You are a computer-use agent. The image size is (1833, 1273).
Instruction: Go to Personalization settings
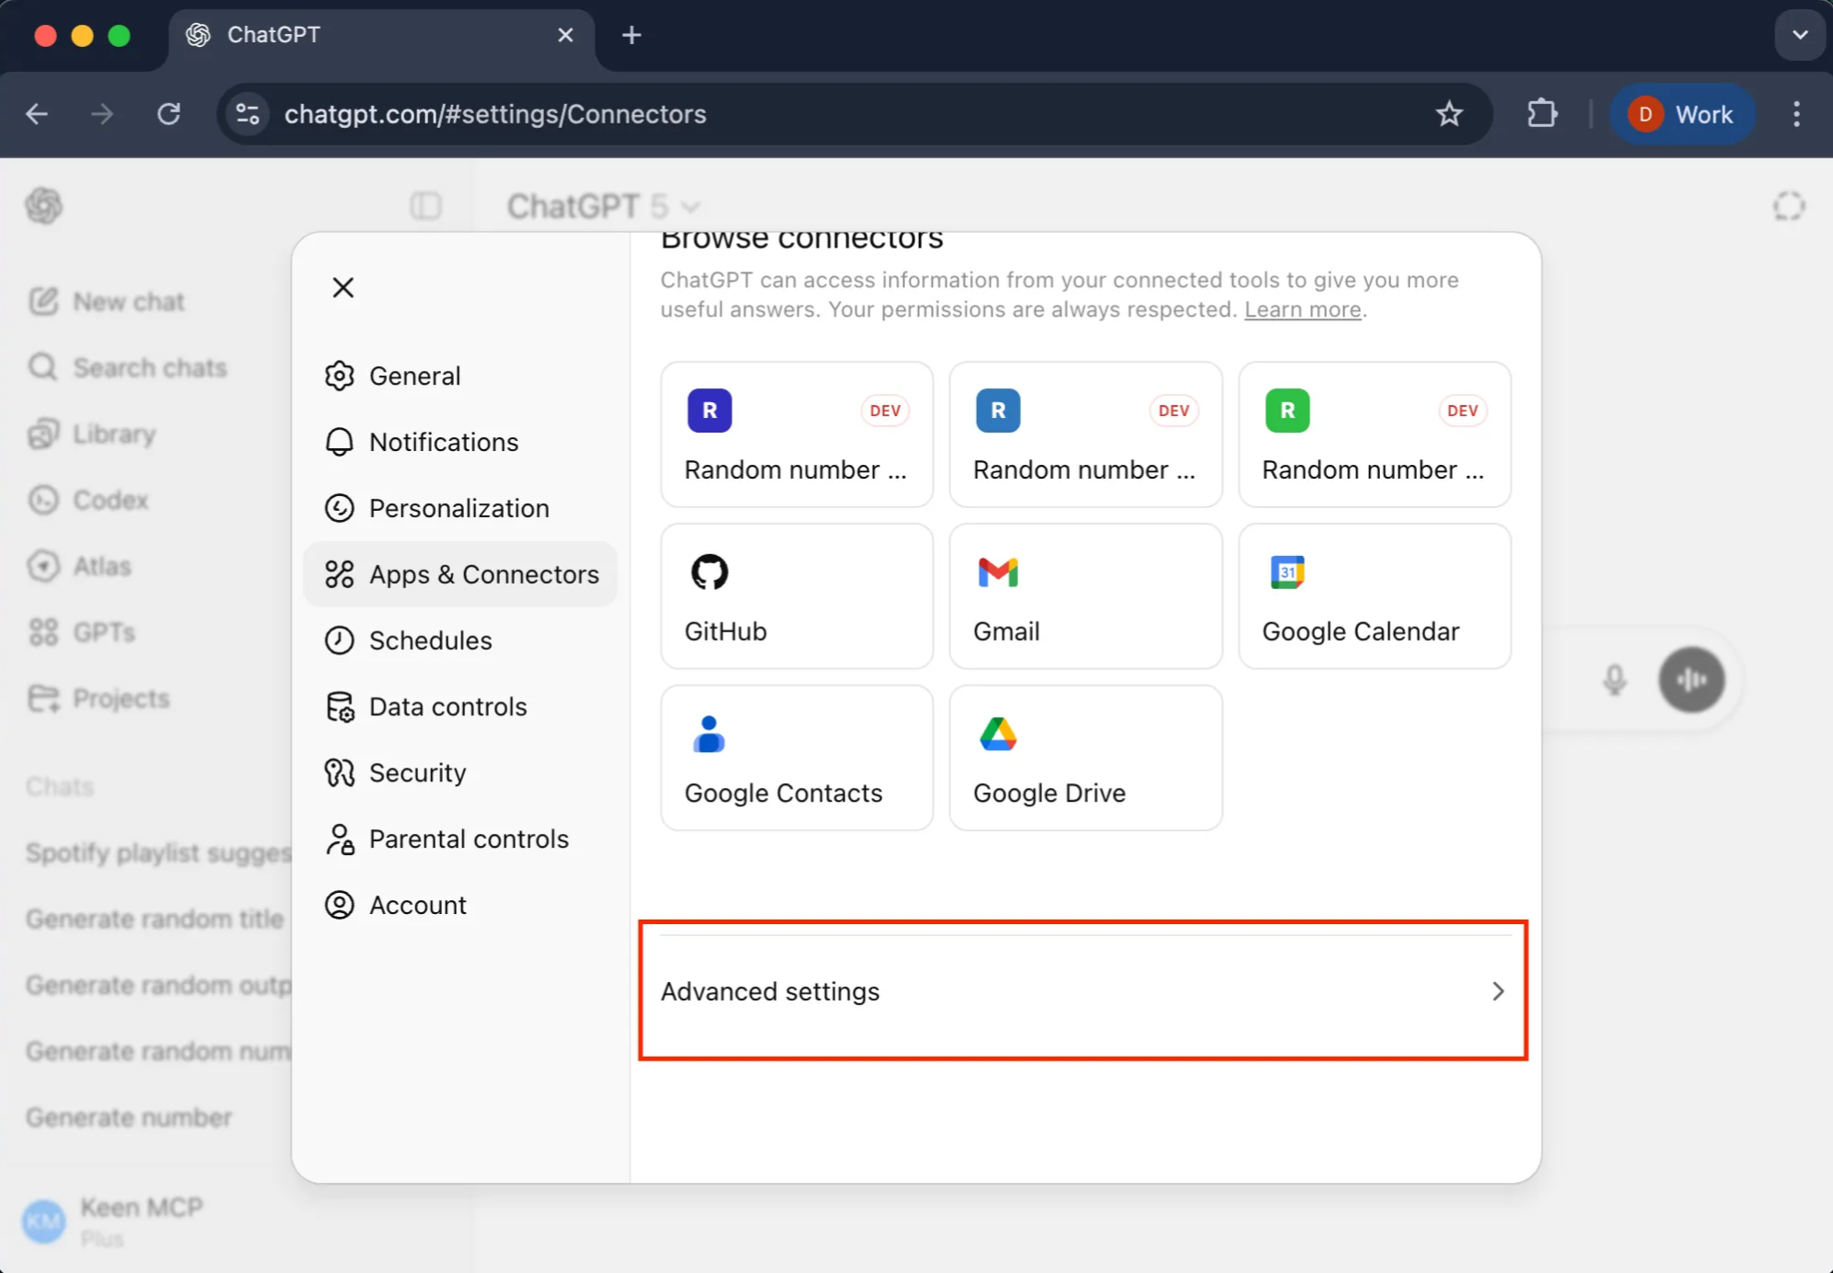tap(458, 508)
